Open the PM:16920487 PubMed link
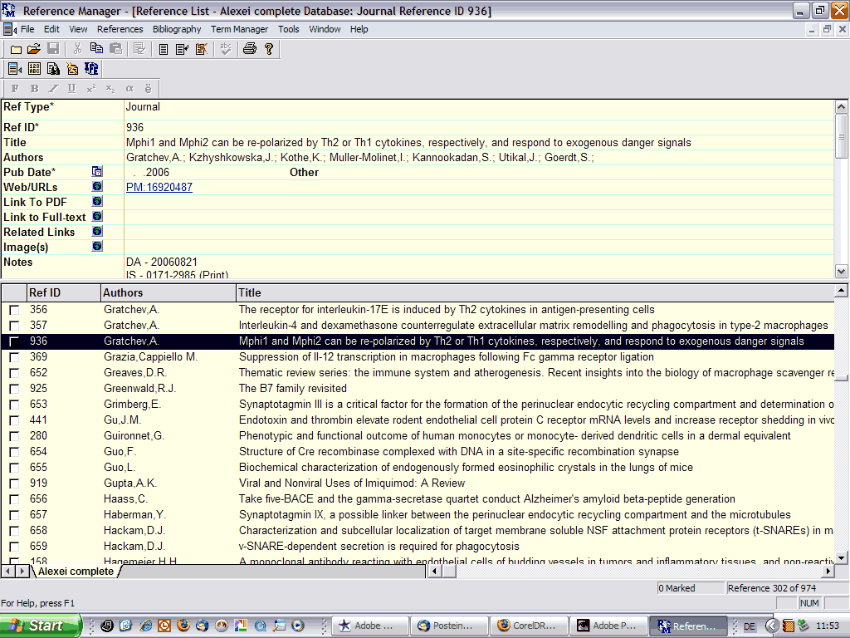 tap(159, 187)
